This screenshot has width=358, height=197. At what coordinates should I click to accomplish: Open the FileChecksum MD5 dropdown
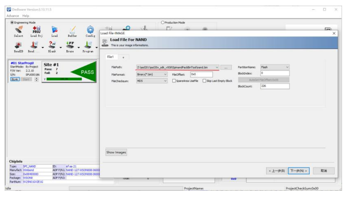tap(165, 81)
